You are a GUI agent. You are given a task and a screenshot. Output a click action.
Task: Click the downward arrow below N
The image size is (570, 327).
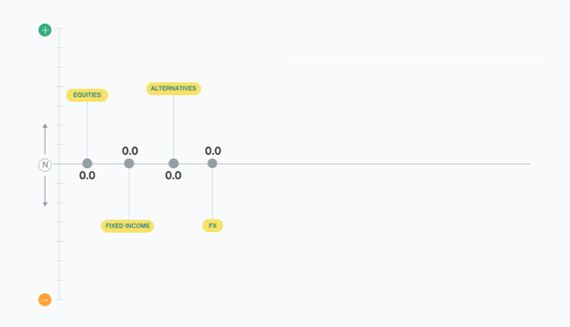(45, 192)
